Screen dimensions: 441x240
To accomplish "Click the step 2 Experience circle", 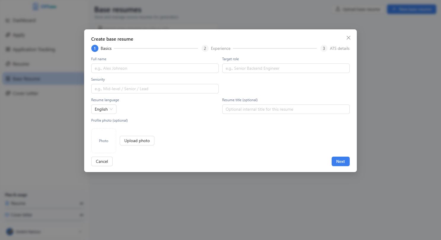I will 205,48.
